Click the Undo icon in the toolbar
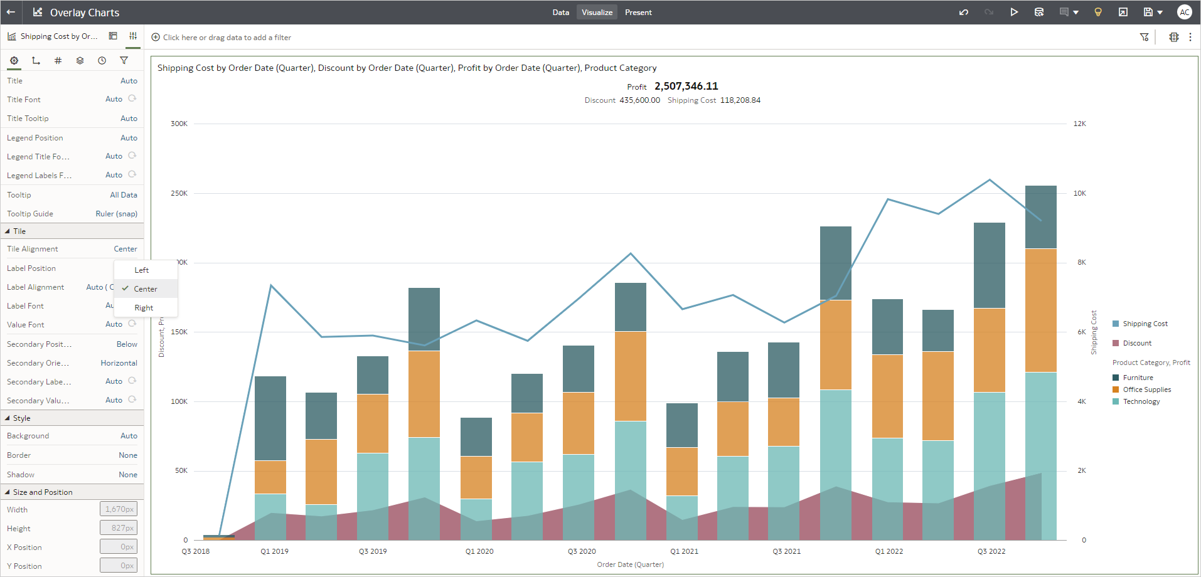This screenshot has height=577, width=1201. pos(964,12)
